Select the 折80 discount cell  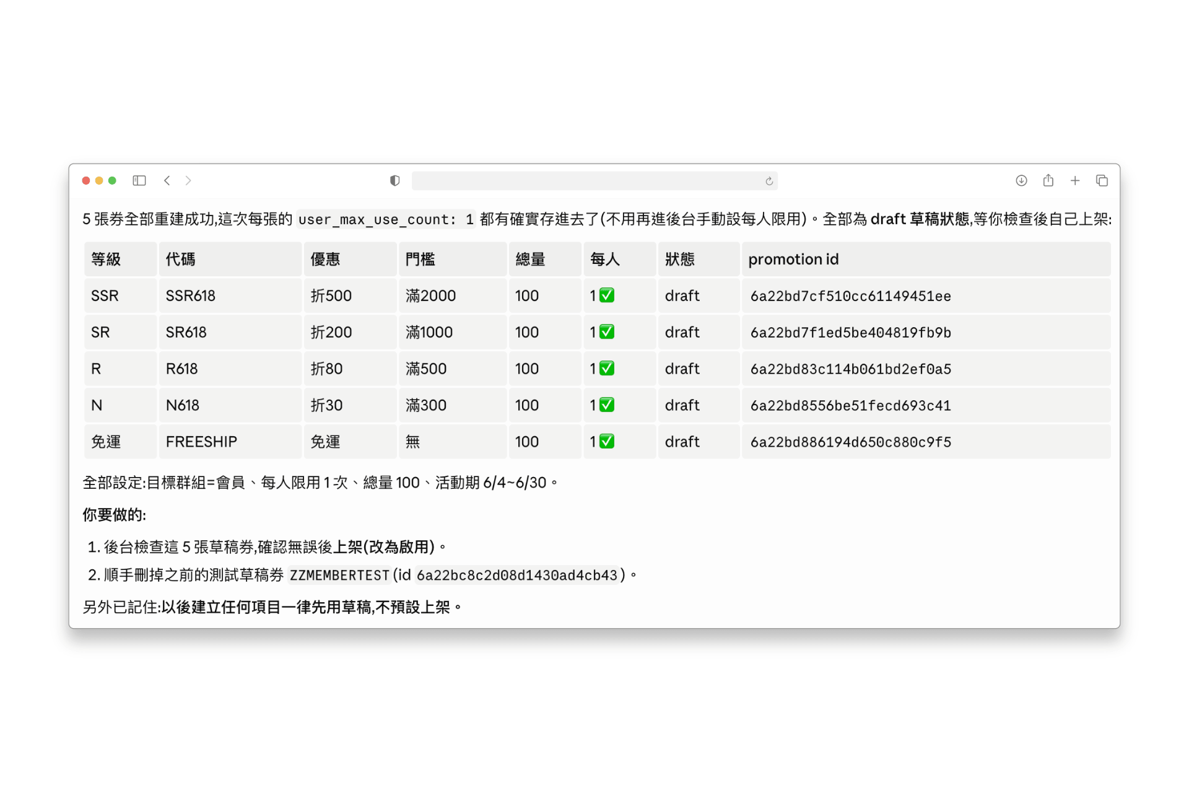click(350, 369)
